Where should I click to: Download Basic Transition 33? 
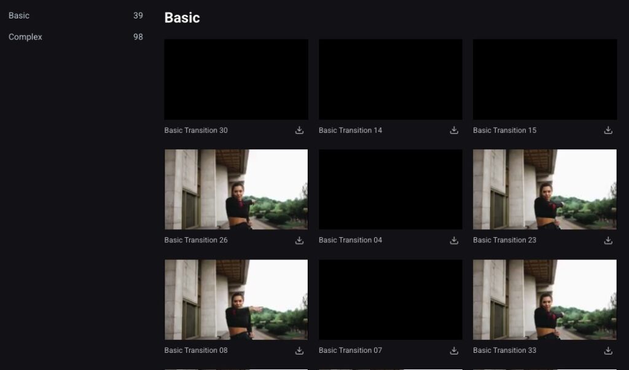click(608, 350)
